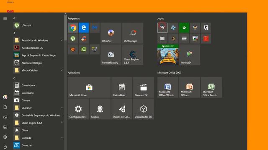
Task: Open Câmera from the app list
Action: coord(38,100)
